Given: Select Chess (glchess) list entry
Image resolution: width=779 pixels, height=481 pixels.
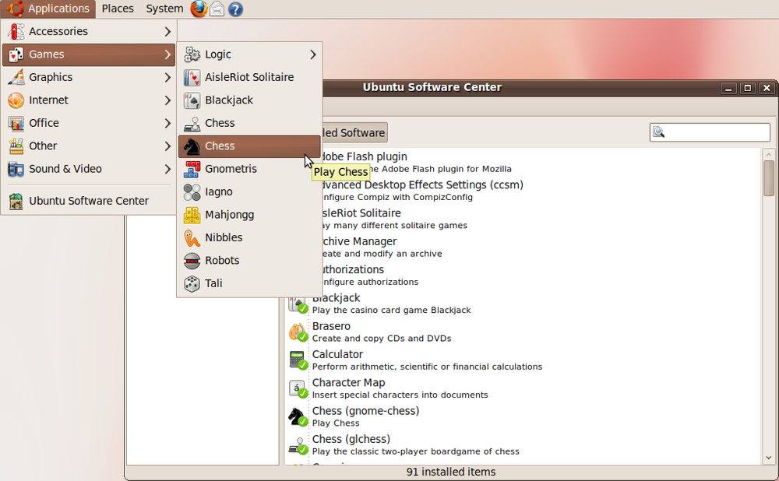Looking at the screenshot, I should pyautogui.click(x=523, y=444).
